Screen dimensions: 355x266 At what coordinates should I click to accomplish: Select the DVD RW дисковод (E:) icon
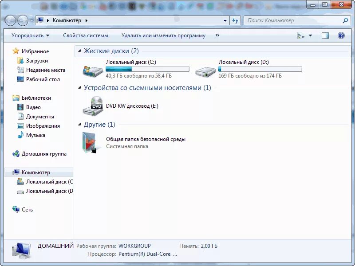click(93, 106)
